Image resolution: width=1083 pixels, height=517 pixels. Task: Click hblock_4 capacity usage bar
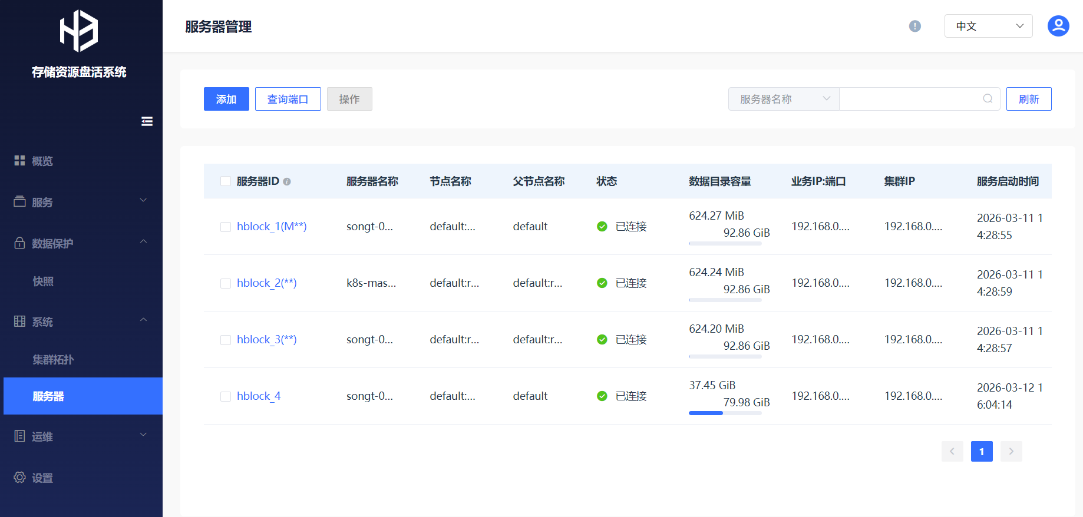click(725, 413)
